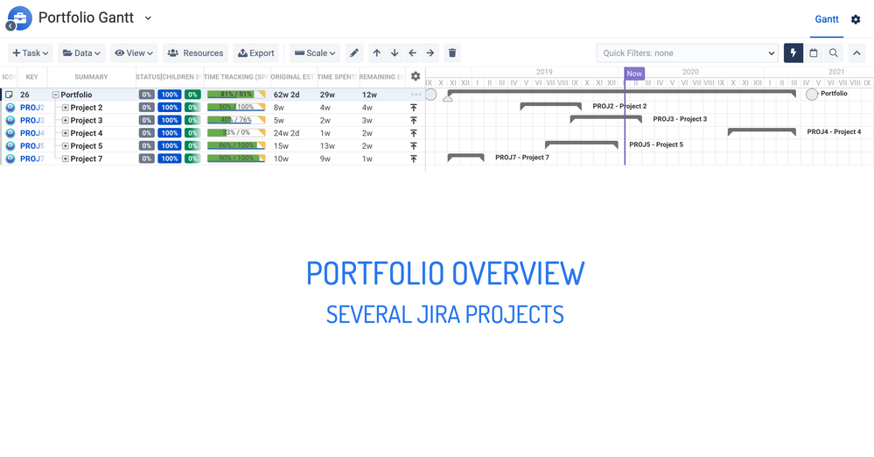Expand the Project 7 row
Screen dimensions: 874x457
click(x=66, y=159)
